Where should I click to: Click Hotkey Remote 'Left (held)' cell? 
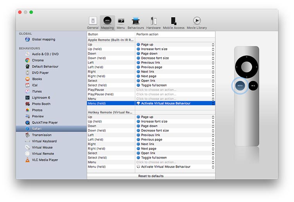(111, 139)
